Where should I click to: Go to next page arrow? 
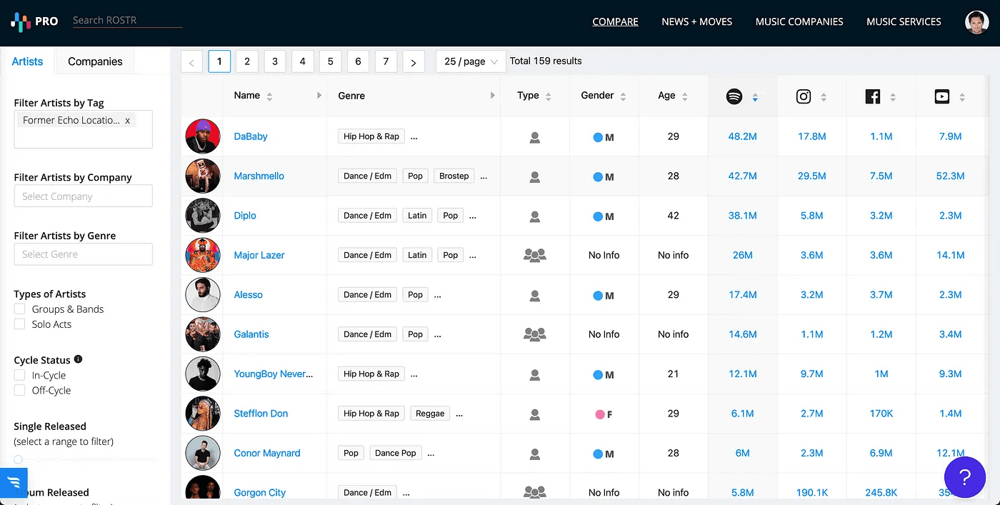click(414, 62)
